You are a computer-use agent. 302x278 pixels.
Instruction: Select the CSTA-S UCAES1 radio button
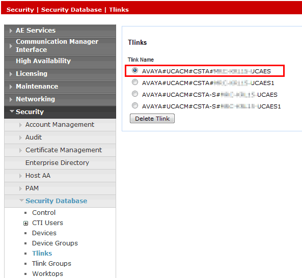135,105
